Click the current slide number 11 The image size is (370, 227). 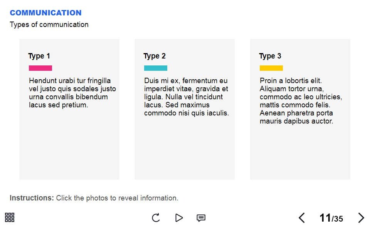[x=325, y=218]
